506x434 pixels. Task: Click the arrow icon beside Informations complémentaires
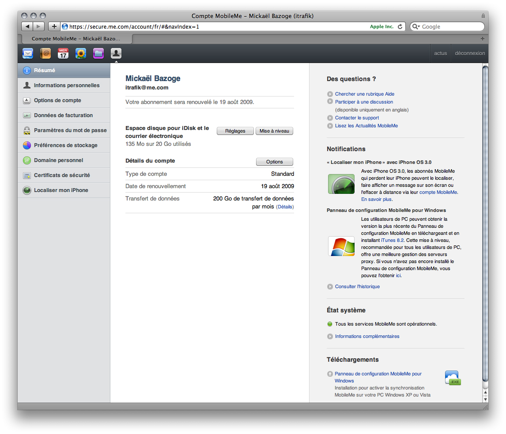click(330, 337)
